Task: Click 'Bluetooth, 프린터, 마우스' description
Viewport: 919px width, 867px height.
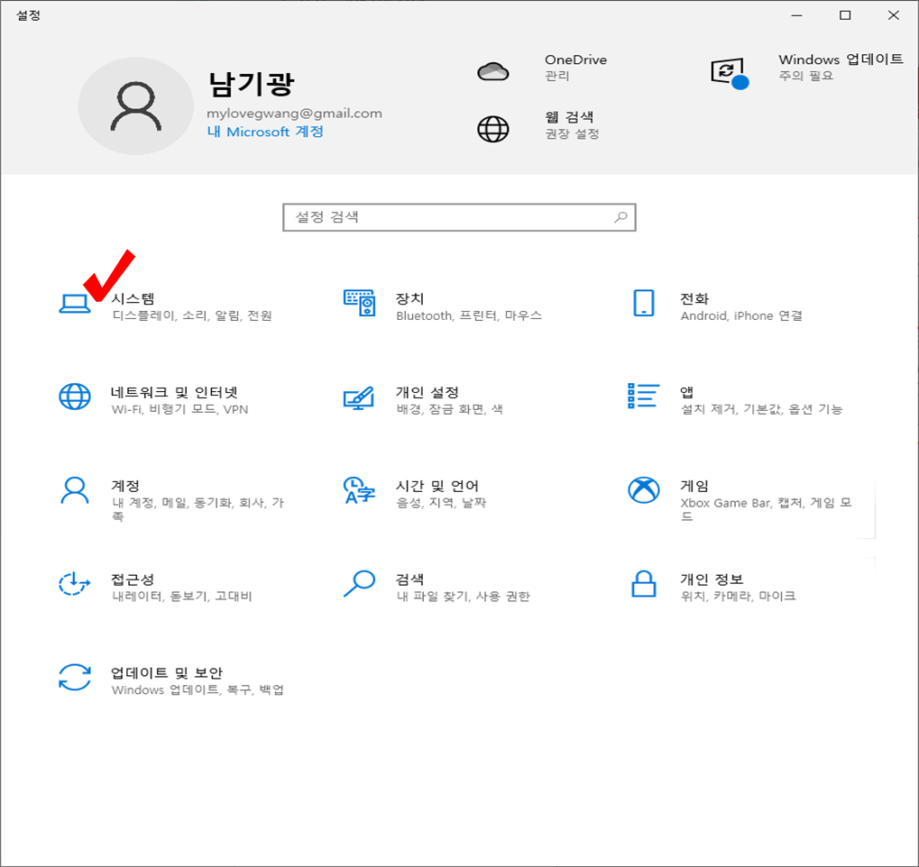Action: (x=469, y=315)
